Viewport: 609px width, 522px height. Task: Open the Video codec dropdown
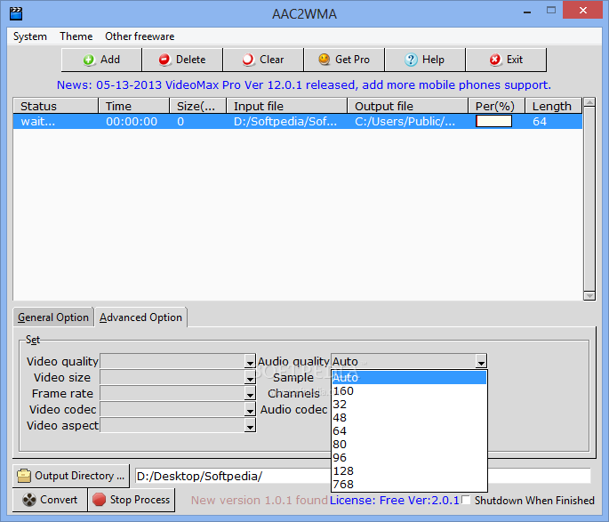click(250, 411)
